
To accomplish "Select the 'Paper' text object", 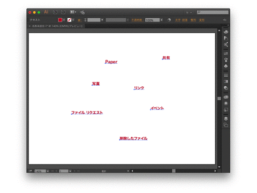I will click(x=111, y=62).
